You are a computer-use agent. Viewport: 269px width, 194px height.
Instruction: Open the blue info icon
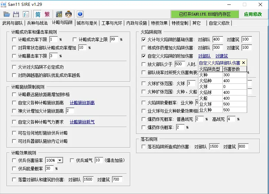pos(80,14)
